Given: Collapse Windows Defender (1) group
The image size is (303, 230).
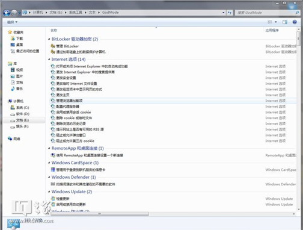Looking at the screenshot, I should pyautogui.click(x=49, y=177).
